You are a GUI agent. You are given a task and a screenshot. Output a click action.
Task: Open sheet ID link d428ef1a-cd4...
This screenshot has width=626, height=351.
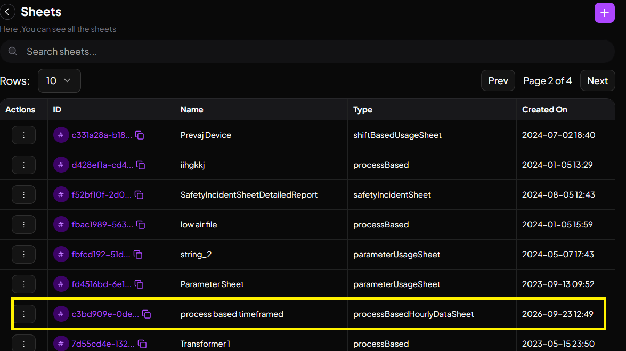tap(102, 165)
